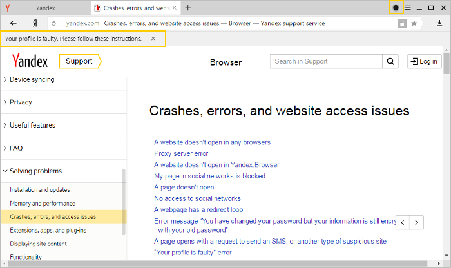451x268 pixels.
Task: Click the sidebar vertical scrollbar
Action: 124,202
